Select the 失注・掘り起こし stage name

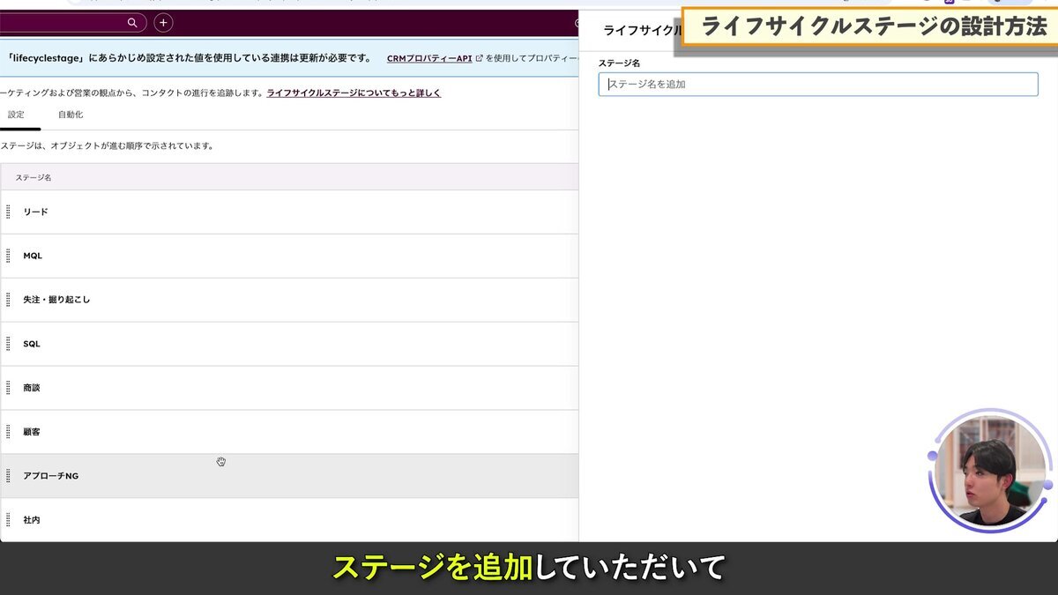56,300
